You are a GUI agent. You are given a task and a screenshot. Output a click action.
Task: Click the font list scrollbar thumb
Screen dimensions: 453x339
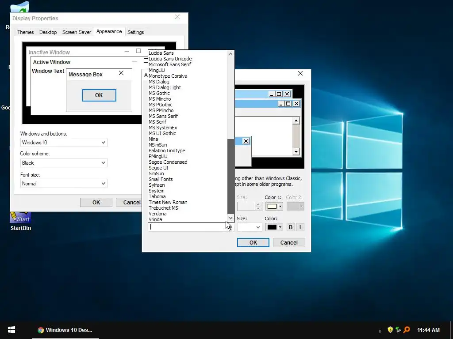click(230, 176)
